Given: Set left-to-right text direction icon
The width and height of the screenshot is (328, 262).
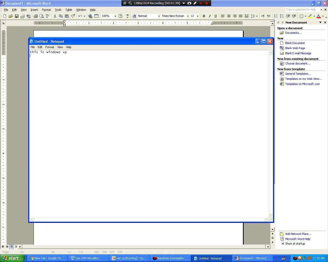Looking at the screenshot, I should [x=263, y=16].
